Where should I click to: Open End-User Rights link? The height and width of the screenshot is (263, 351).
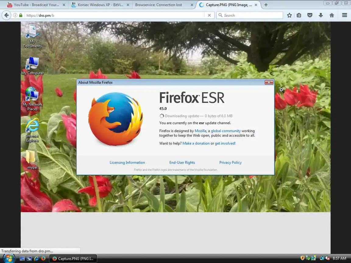182,163
